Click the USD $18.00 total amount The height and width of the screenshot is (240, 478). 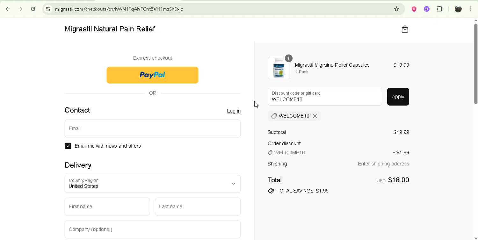point(393,180)
